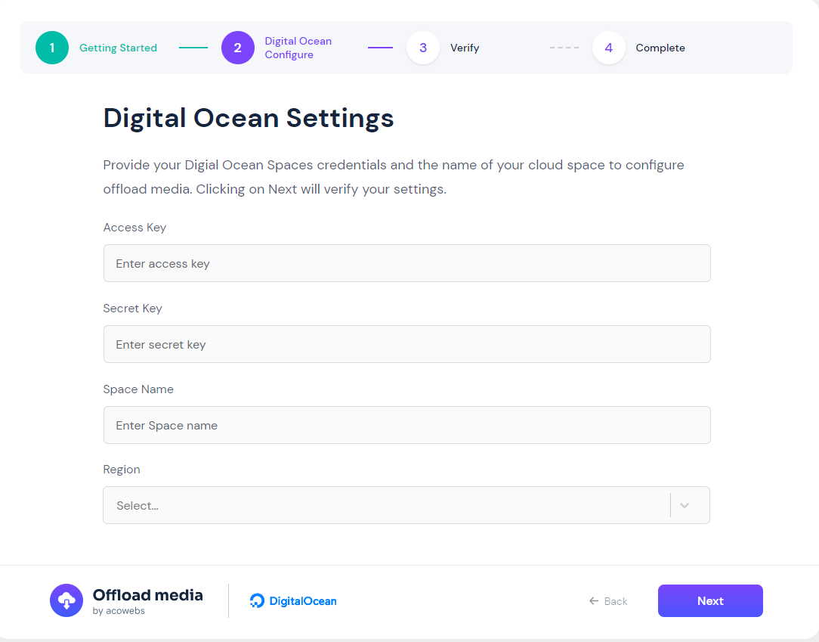This screenshot has width=819, height=642.
Task: Select step 1 circle in wizard
Action: pyautogui.click(x=51, y=48)
